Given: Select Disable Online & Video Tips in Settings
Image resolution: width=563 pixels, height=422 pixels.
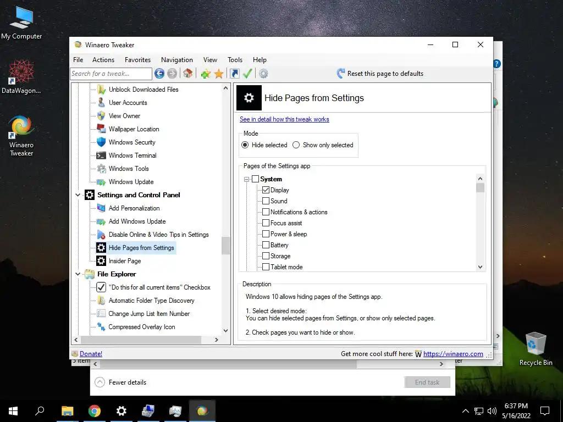Looking at the screenshot, I should [x=159, y=235].
